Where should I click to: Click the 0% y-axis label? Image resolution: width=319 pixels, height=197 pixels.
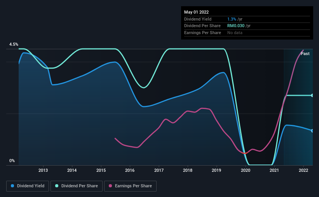12,161
